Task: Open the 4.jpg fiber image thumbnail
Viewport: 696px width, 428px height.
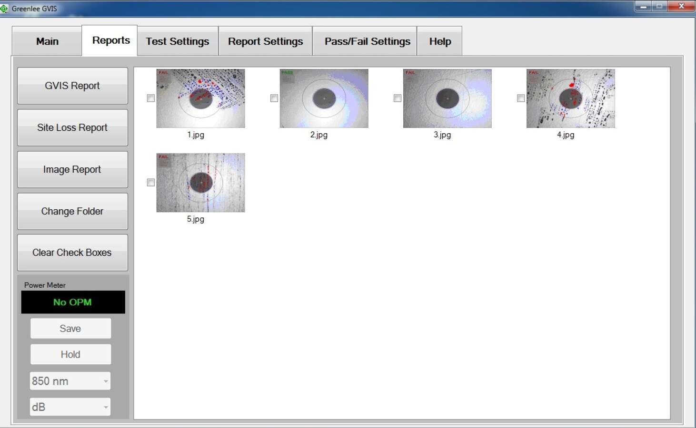Action: click(x=570, y=98)
